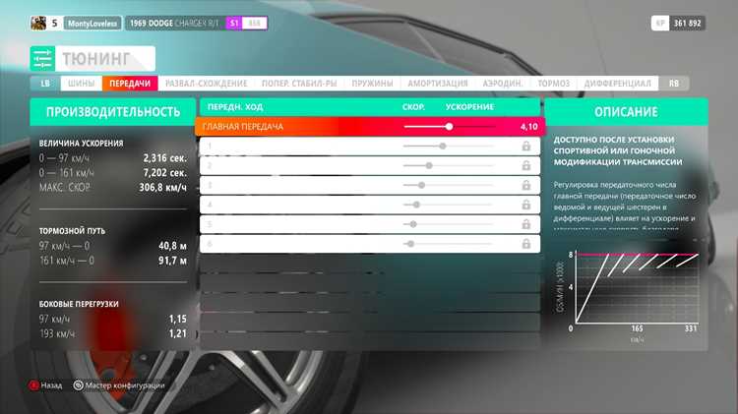This screenshot has width=738, height=414.
Task: Click the ГЛАВНАЯ ПЕРЕДАЧА slider handle
Action: coord(449,127)
